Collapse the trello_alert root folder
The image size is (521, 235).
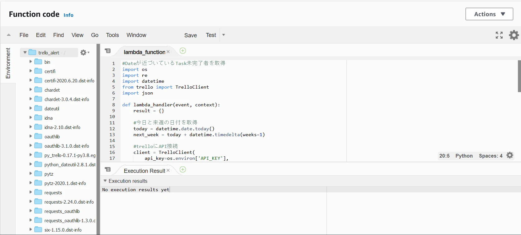[25, 53]
